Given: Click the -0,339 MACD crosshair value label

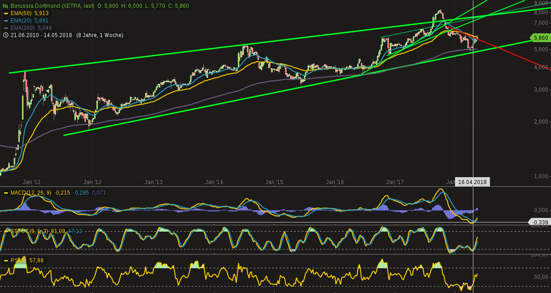Looking at the screenshot, I should (539, 222).
